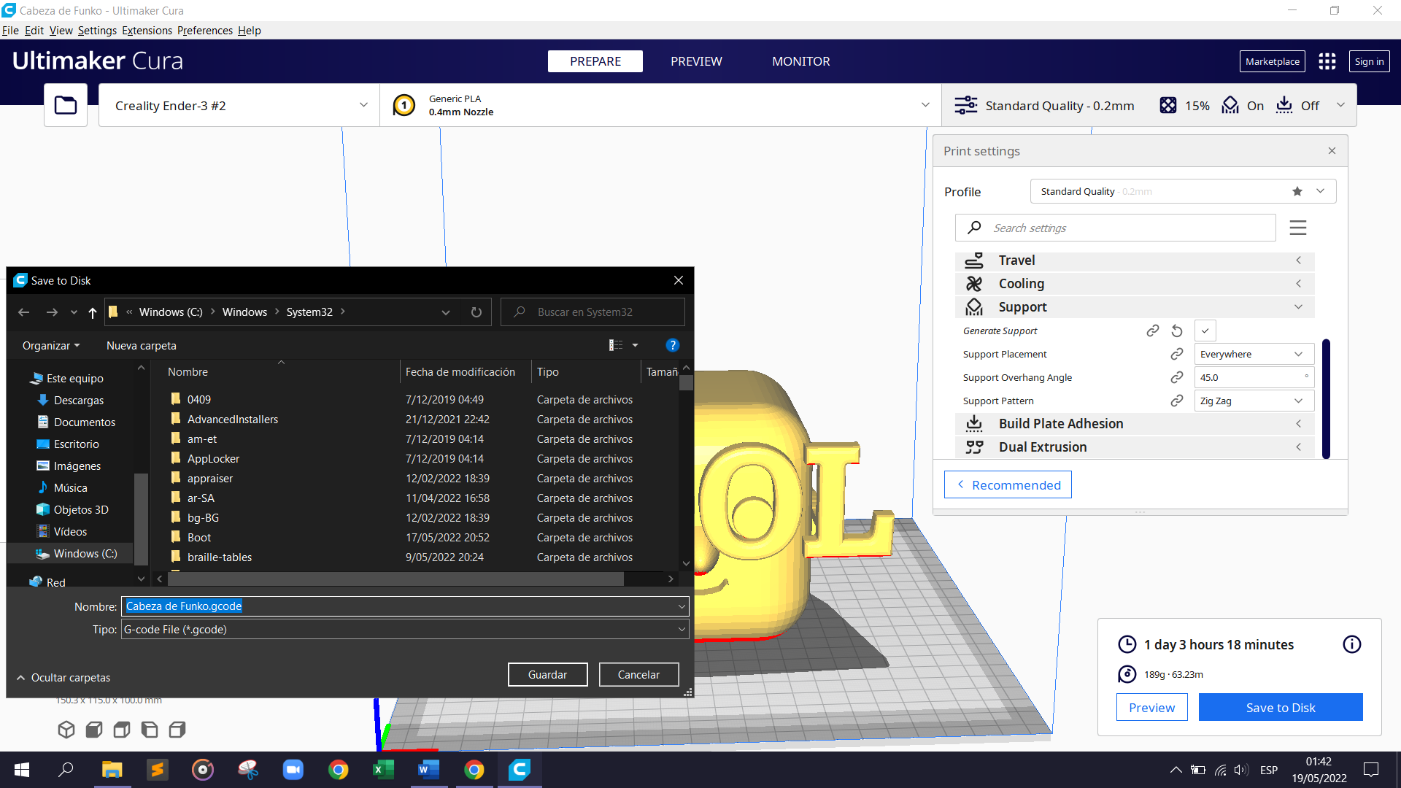Image resolution: width=1401 pixels, height=788 pixels.
Task: Open Windows Start menu
Action: tap(22, 770)
